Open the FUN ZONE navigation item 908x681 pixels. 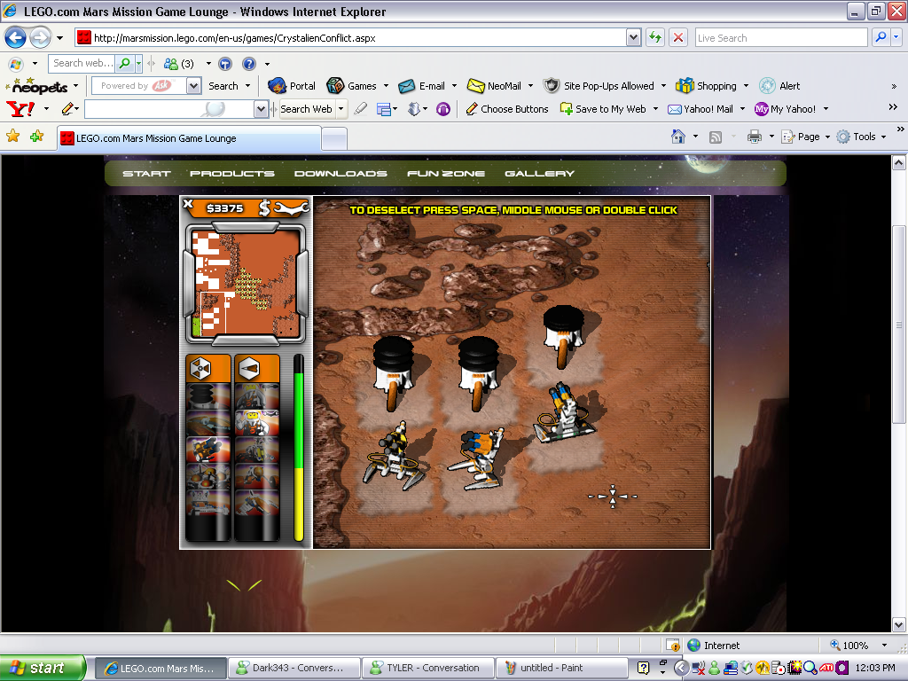446,173
